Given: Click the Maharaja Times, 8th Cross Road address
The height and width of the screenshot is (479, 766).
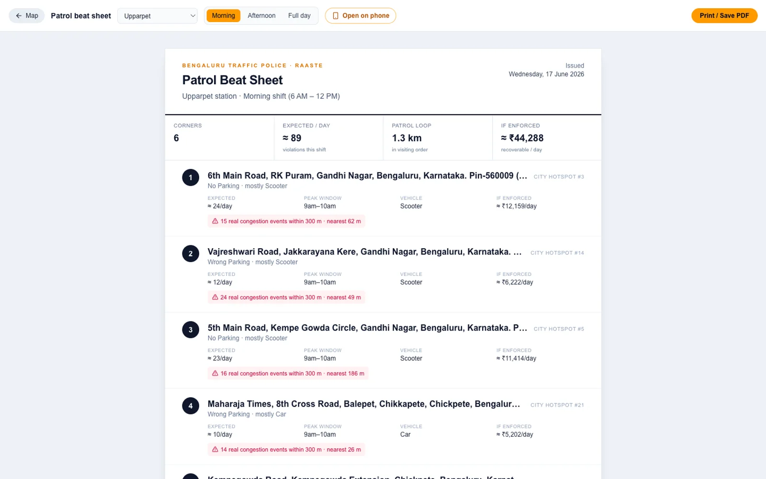Looking at the screenshot, I should point(364,404).
